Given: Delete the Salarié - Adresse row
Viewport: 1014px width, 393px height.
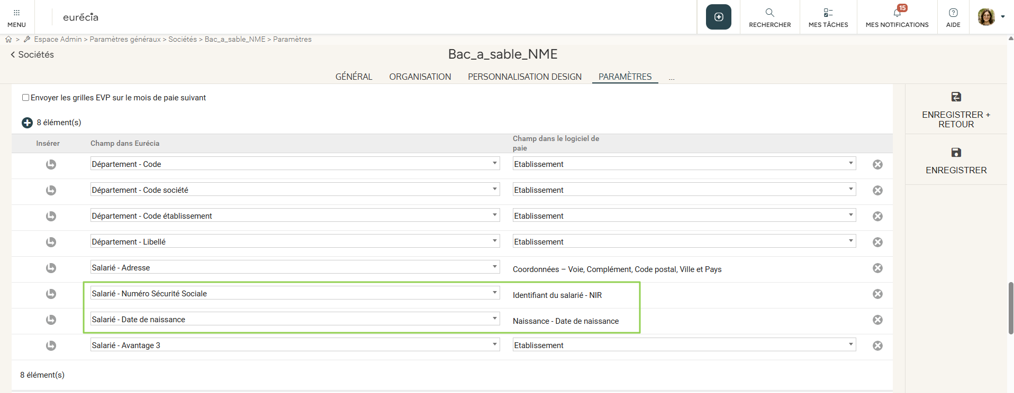Looking at the screenshot, I should (877, 268).
